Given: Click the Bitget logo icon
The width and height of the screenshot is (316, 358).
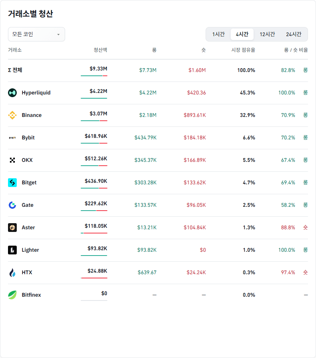Looking at the screenshot, I should coord(12,183).
